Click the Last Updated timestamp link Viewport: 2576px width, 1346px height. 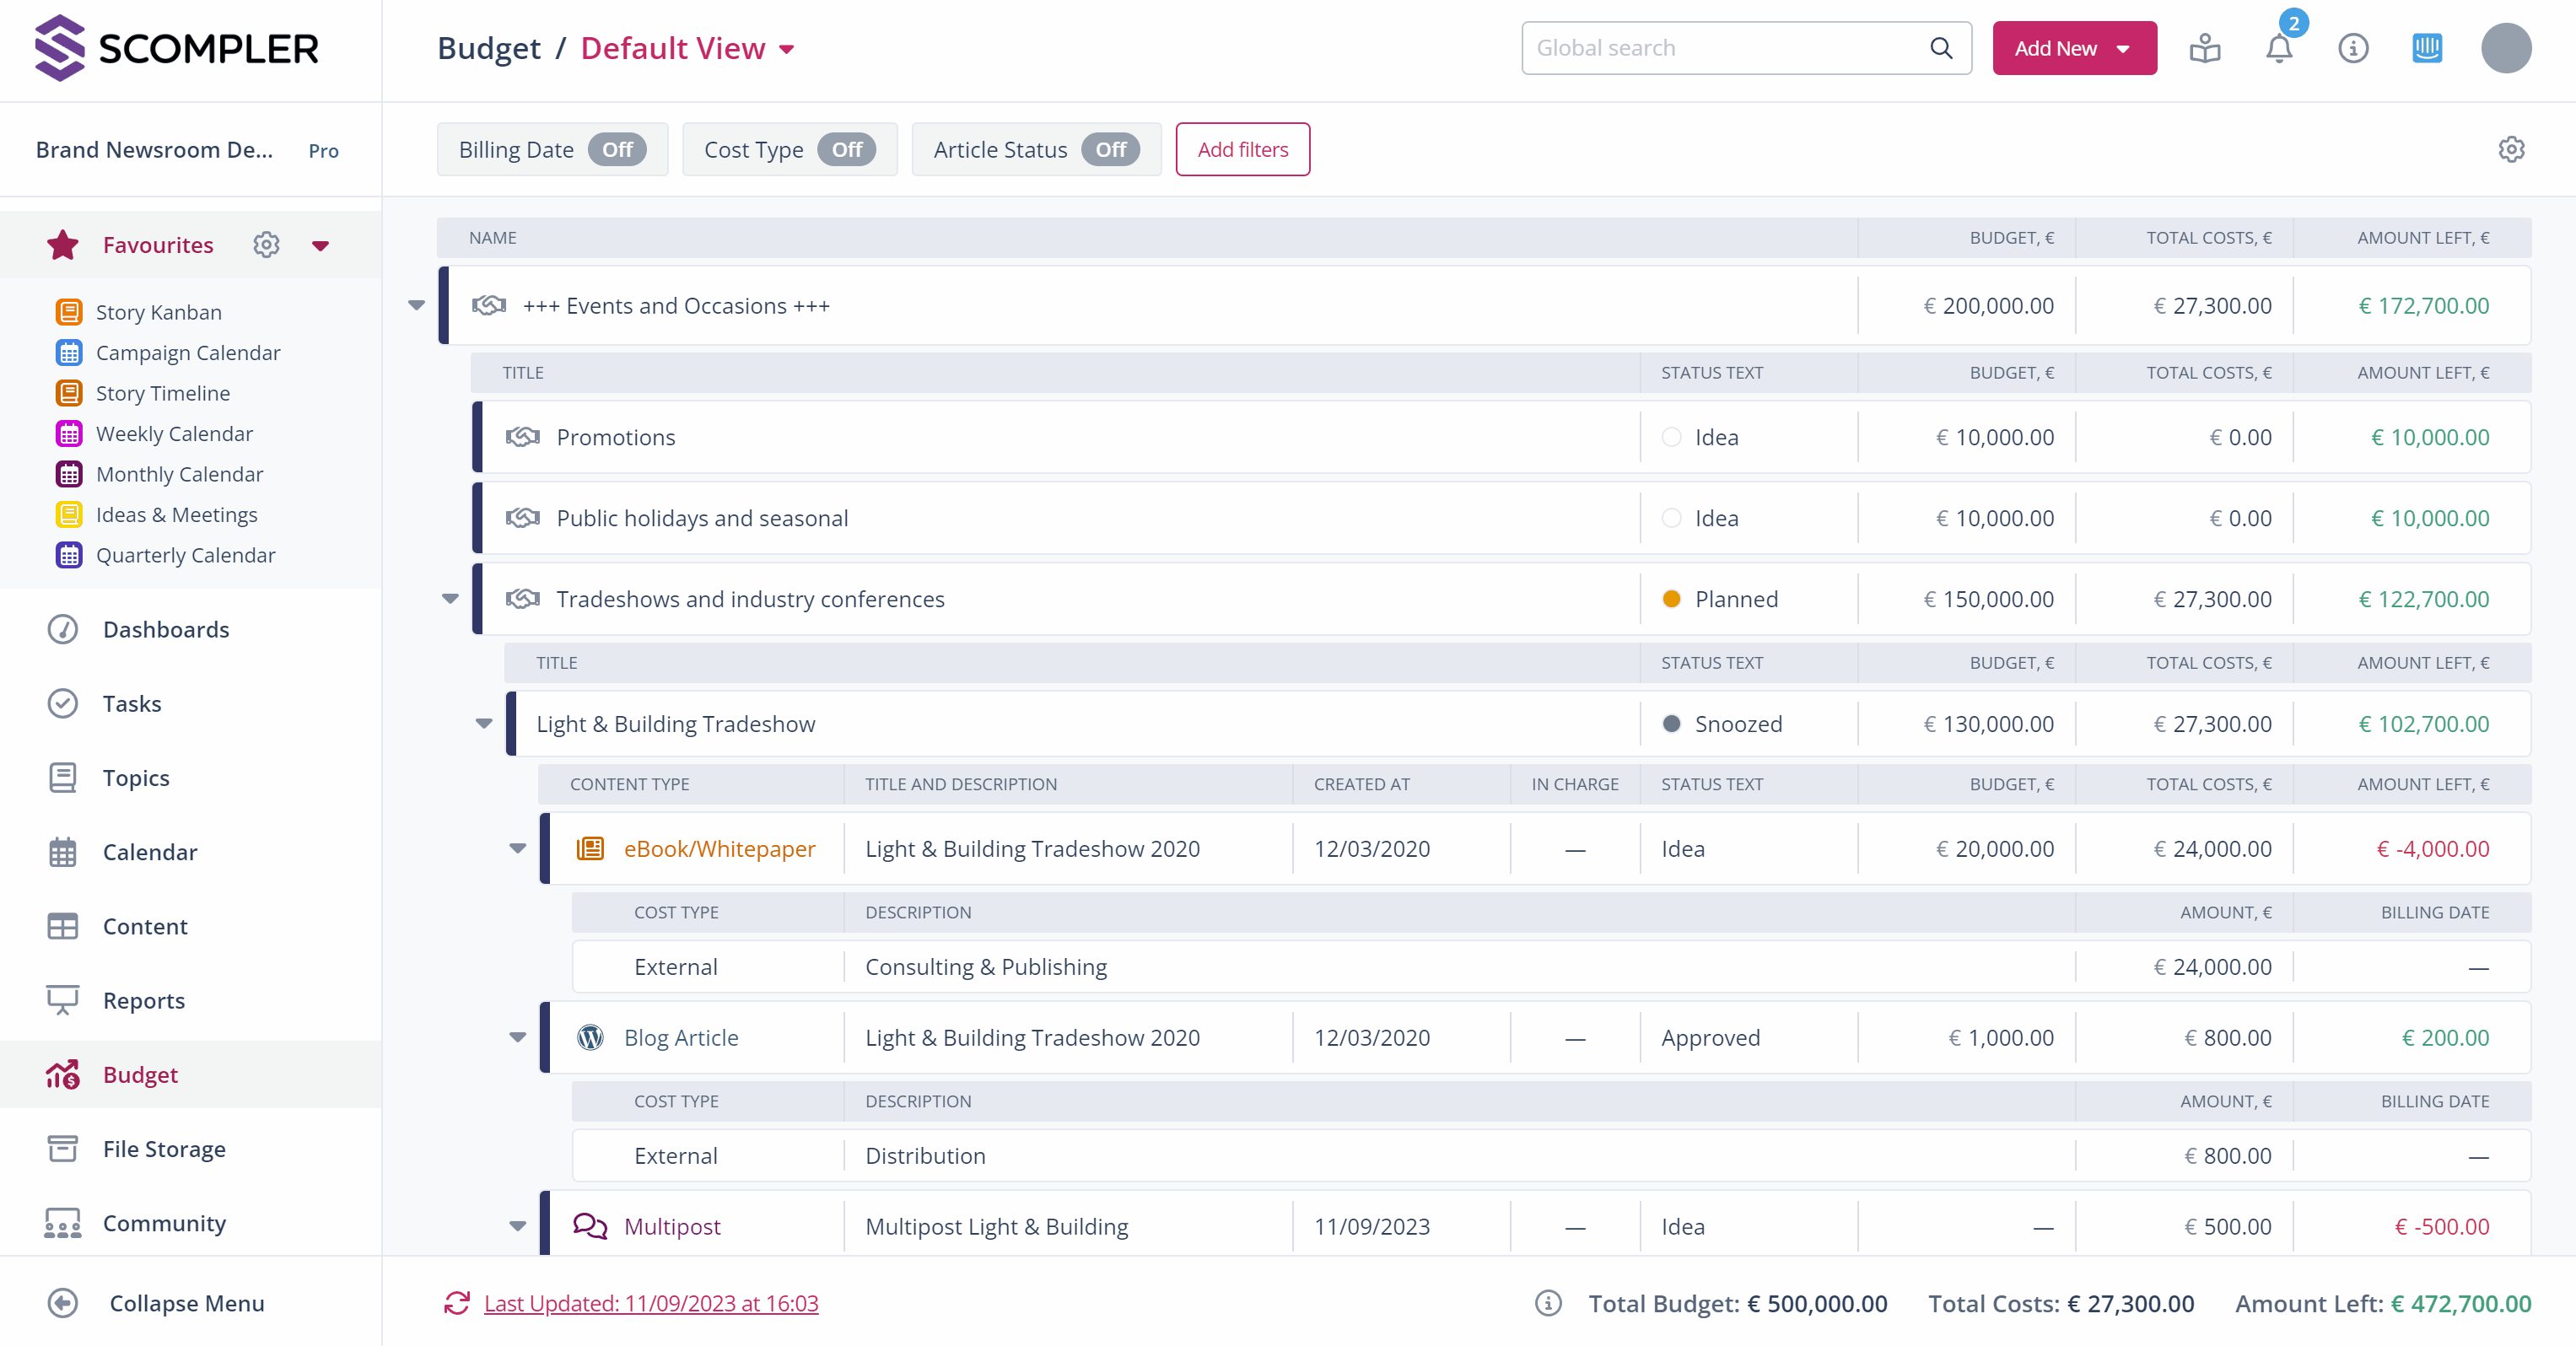tap(651, 1303)
